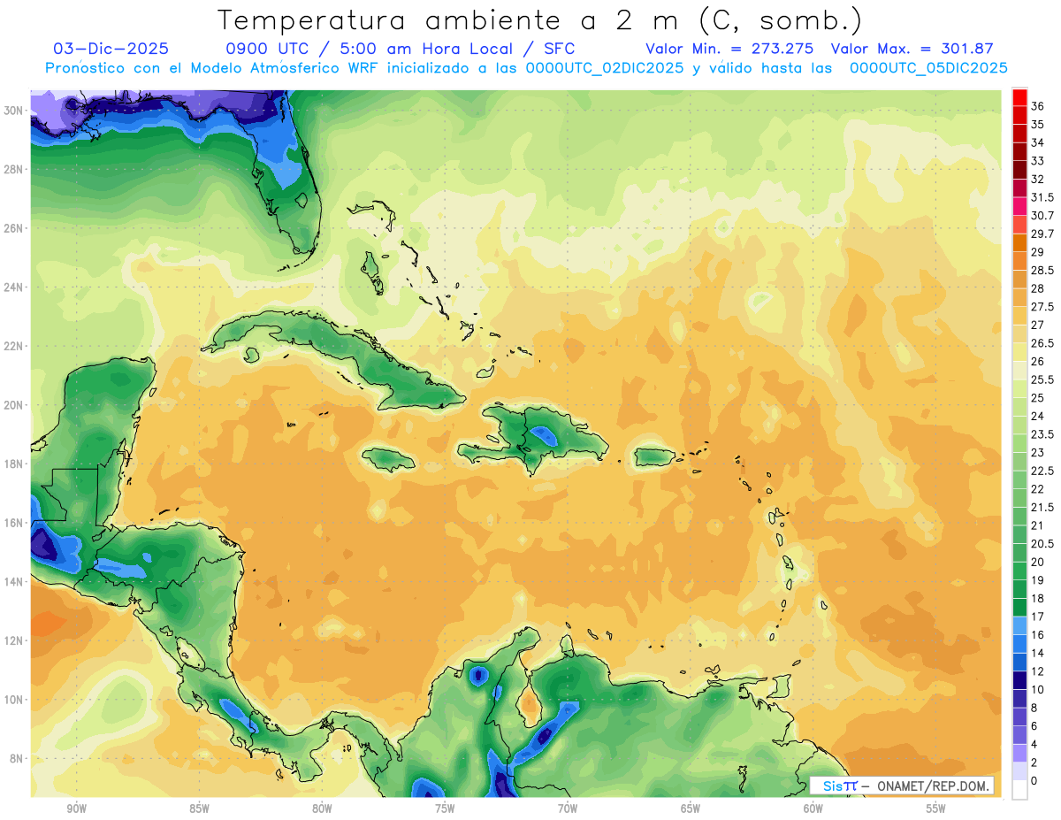This screenshot has width=1061, height=820.
Task: Click the legend swatch between labels 28 and 28.5
Action: coord(1019,280)
